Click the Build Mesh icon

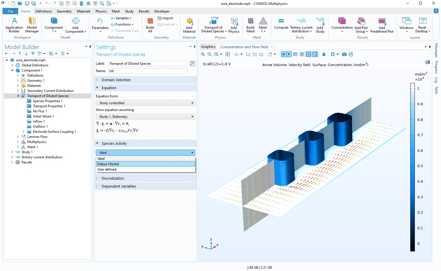pos(250,25)
